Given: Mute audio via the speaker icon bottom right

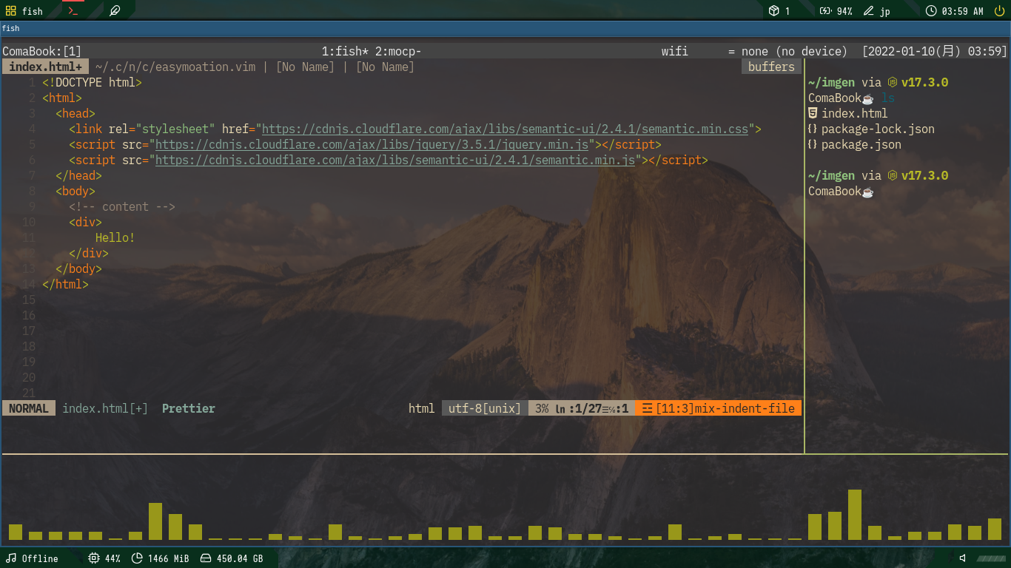Looking at the screenshot, I should [x=961, y=558].
